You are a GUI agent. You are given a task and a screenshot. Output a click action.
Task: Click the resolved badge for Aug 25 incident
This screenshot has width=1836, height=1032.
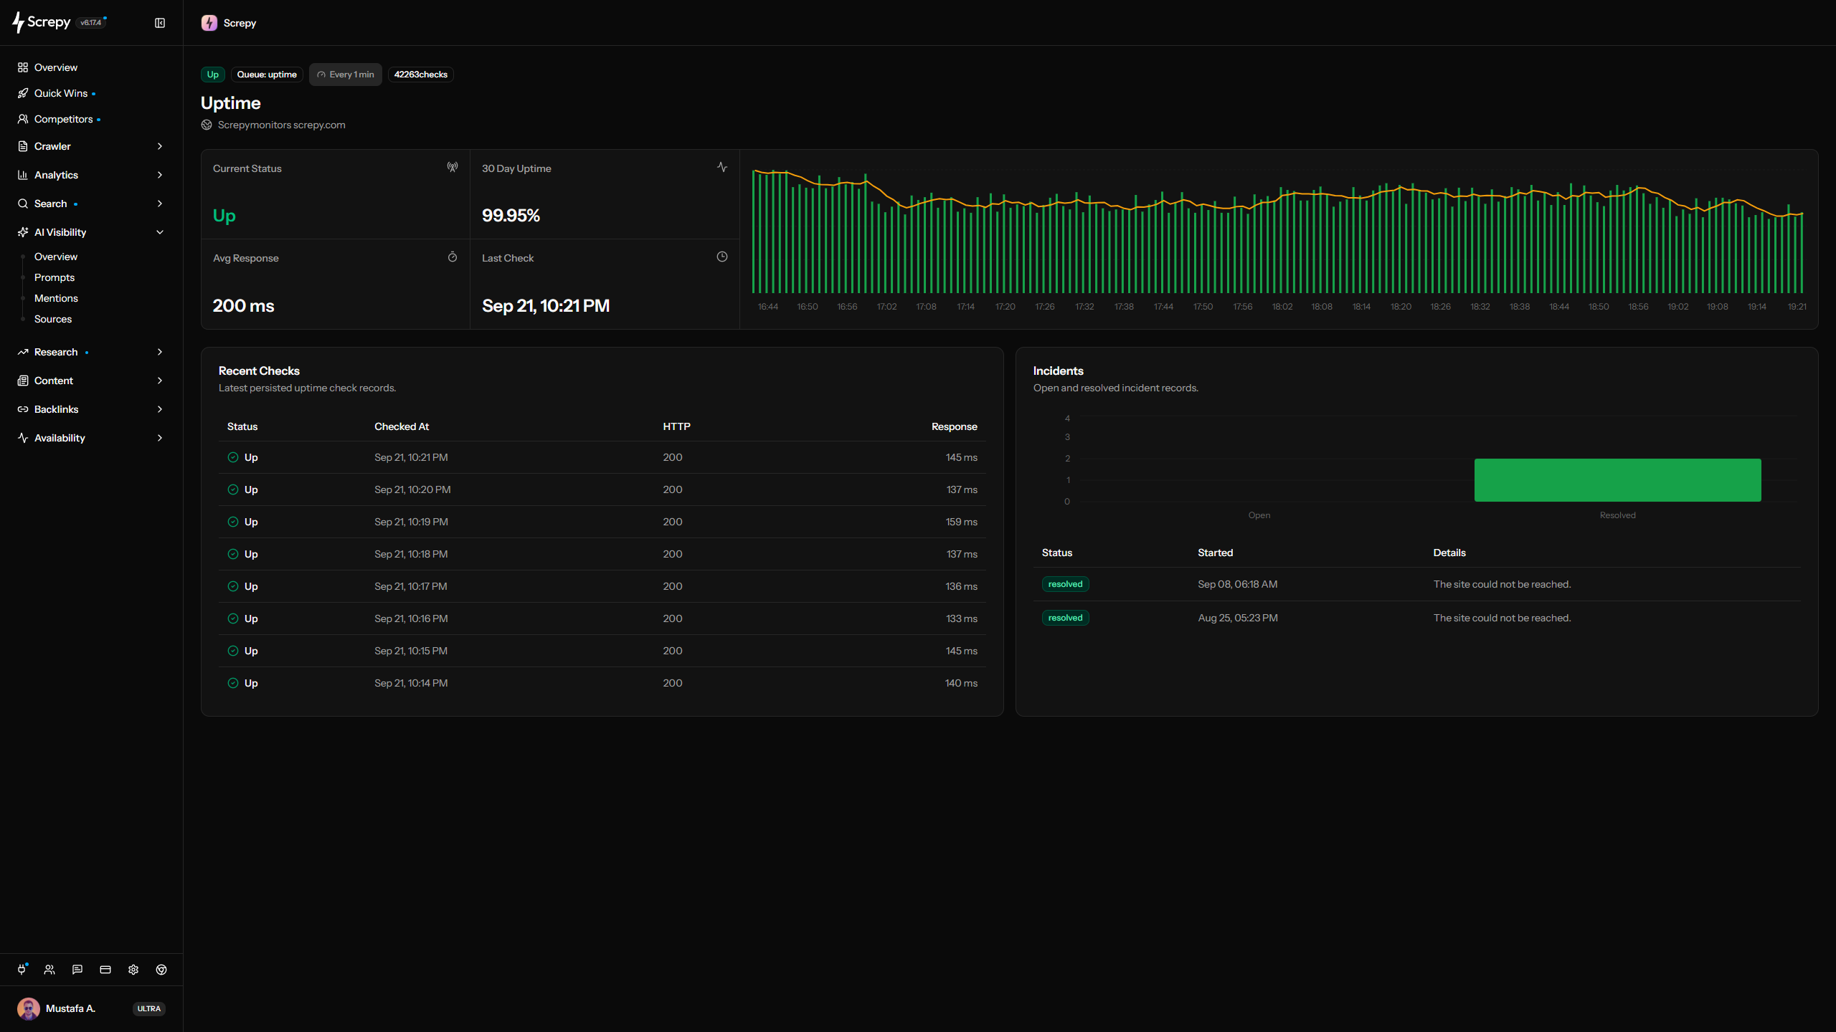[x=1065, y=618]
